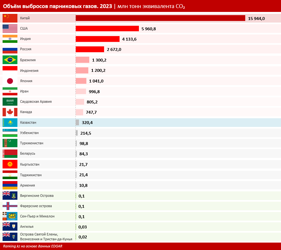Screen dimensions: 281x250
Task: Click the value '320,4'
Action: coord(87,122)
